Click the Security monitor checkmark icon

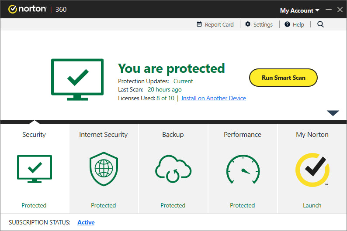[x=34, y=169]
